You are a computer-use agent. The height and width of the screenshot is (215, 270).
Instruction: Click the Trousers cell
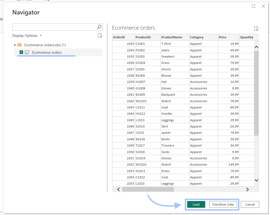pyautogui.click(x=175, y=146)
